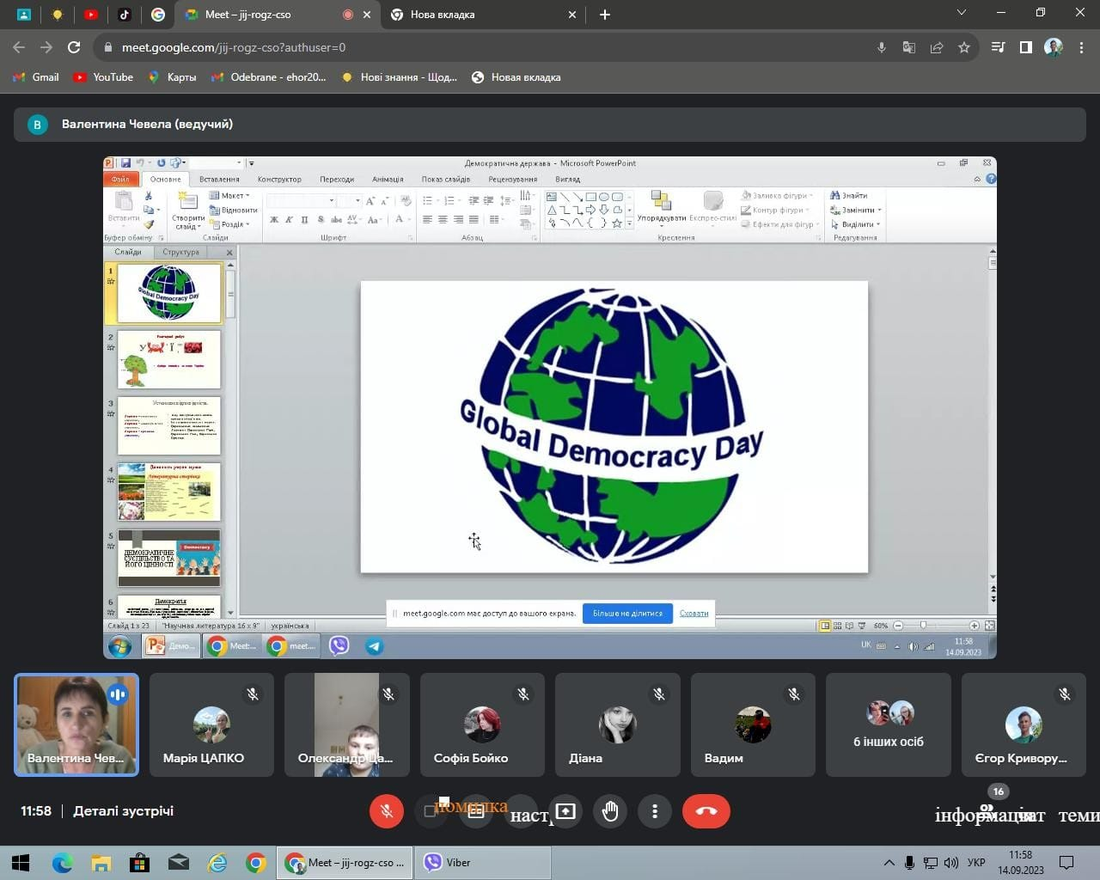Toggle italic К in PowerPoint font group
The image size is (1100, 880).
click(x=289, y=220)
